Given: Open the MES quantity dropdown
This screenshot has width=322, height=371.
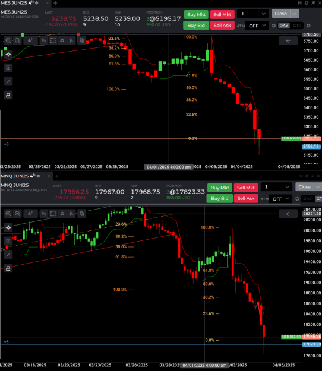Looking at the screenshot, I should [264, 14].
